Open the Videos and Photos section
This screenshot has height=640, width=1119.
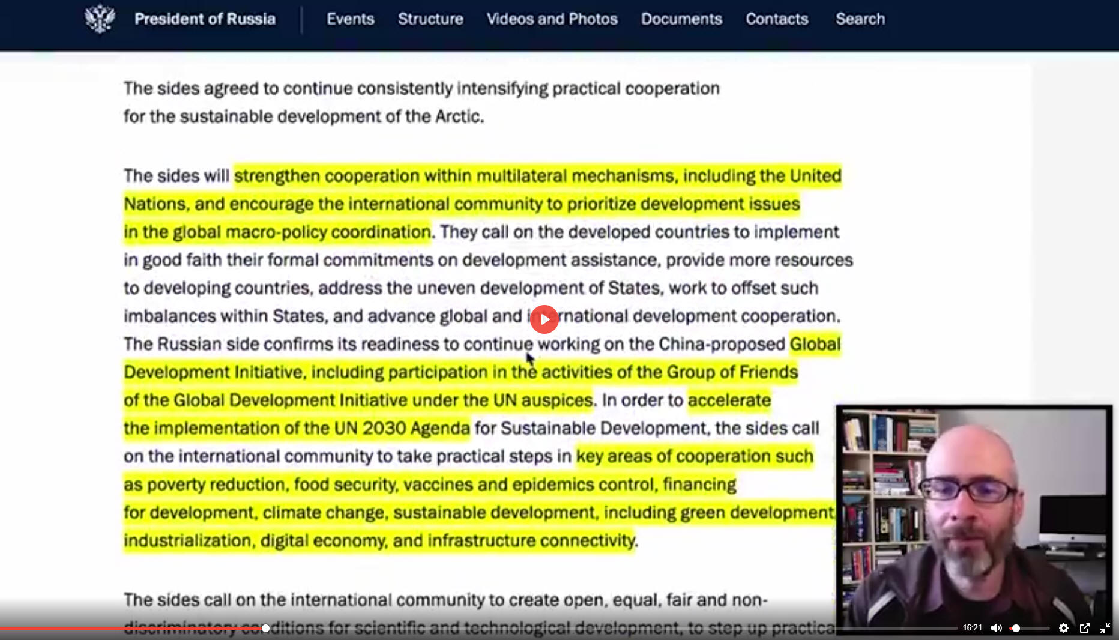click(x=552, y=19)
